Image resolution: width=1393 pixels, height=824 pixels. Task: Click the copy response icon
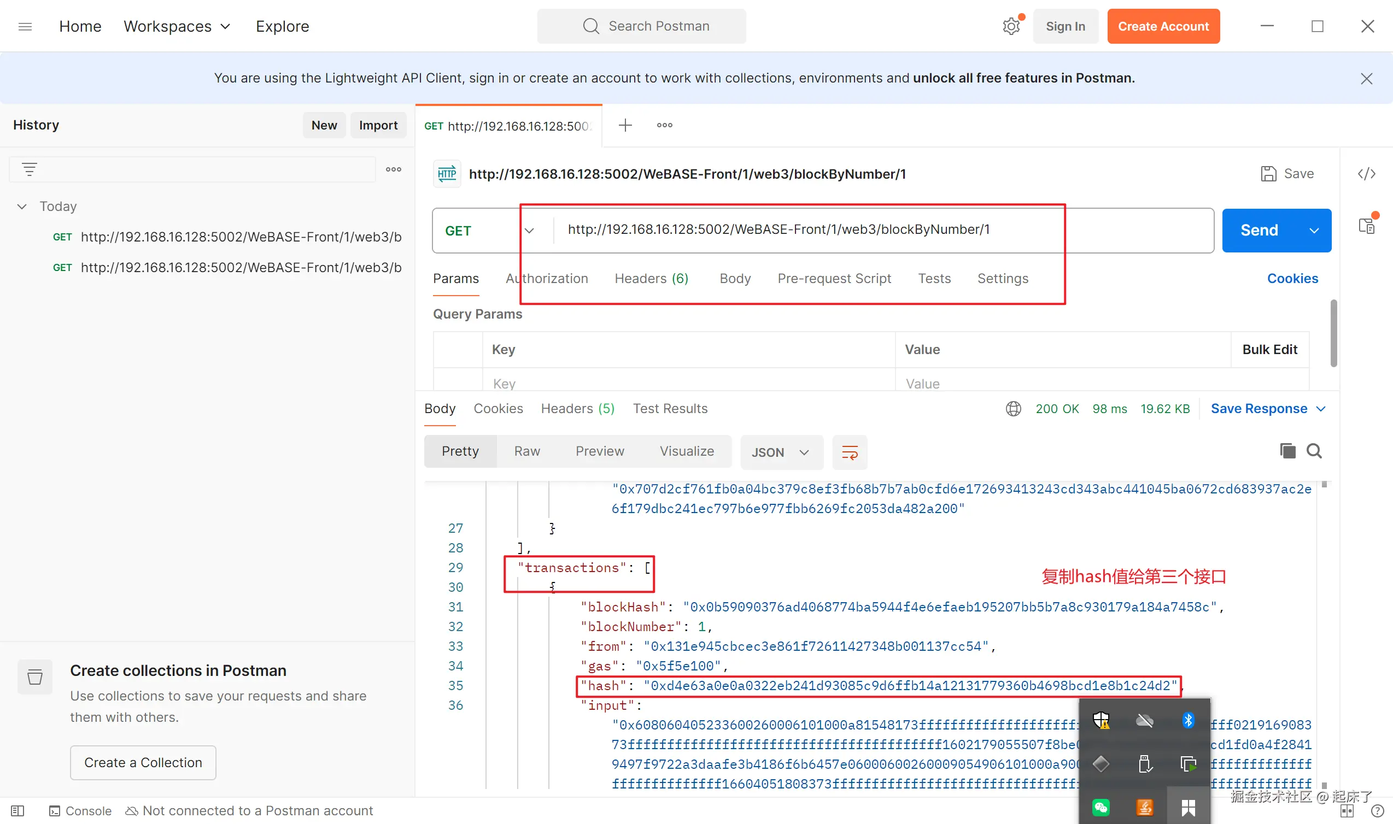tap(1287, 451)
